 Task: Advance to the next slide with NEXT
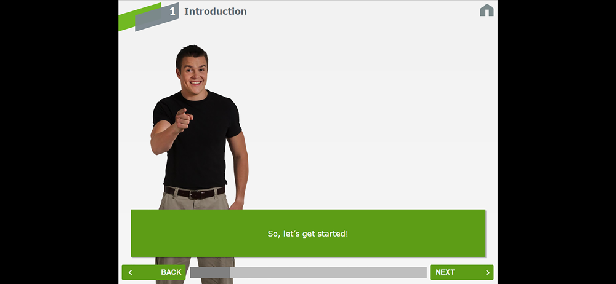coord(461,272)
